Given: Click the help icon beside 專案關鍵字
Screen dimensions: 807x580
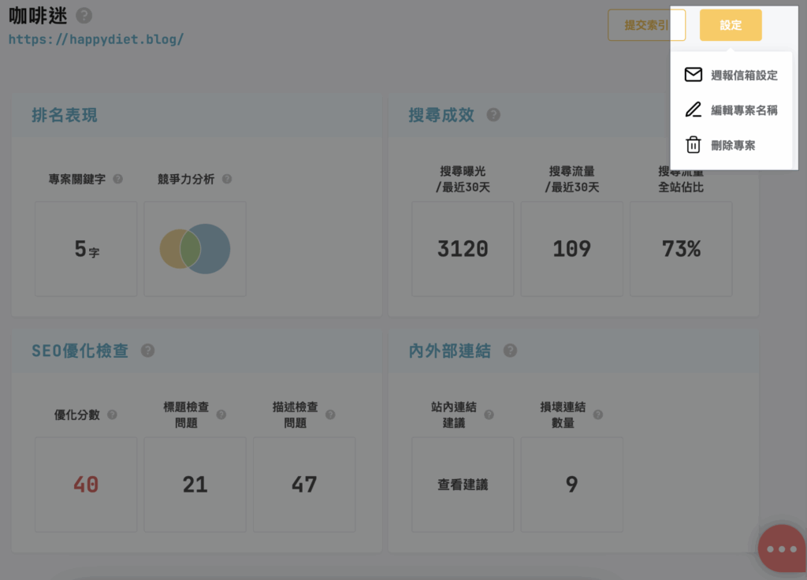Looking at the screenshot, I should tap(118, 179).
